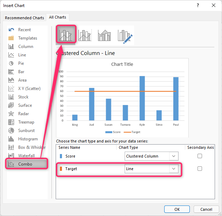Screen dimensions: 222x216
Task: Close the Insert Chart dialog
Action: 214,5
